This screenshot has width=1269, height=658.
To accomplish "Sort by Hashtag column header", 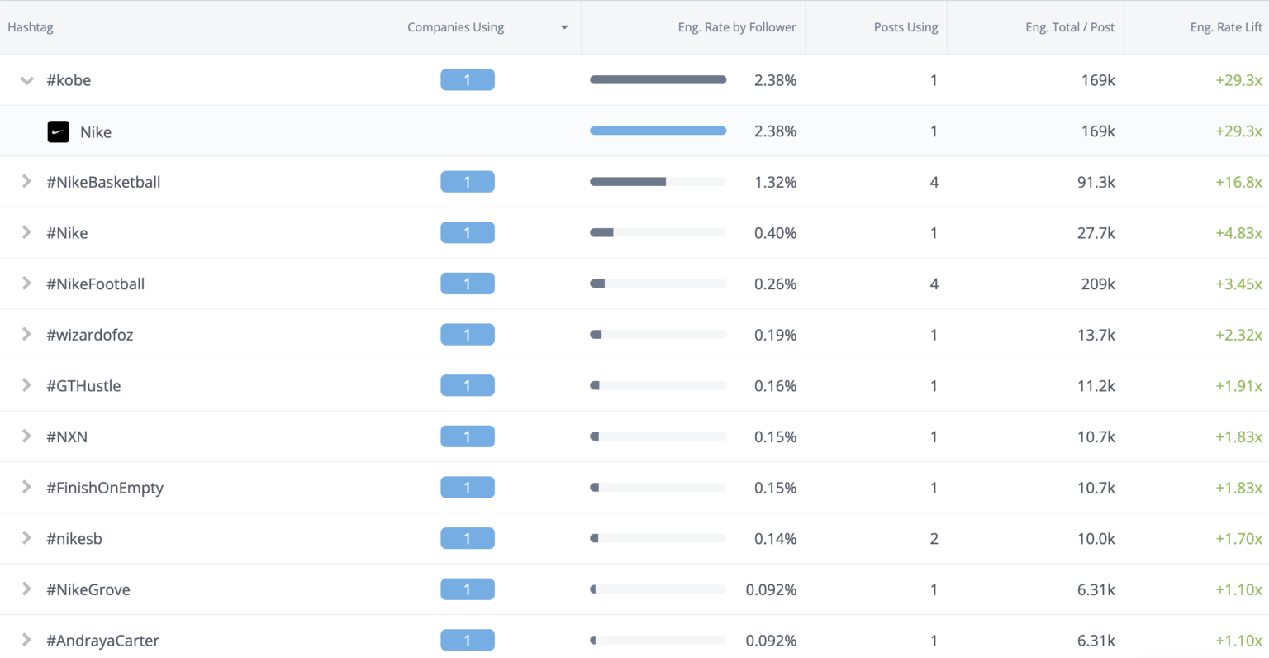I will (31, 27).
